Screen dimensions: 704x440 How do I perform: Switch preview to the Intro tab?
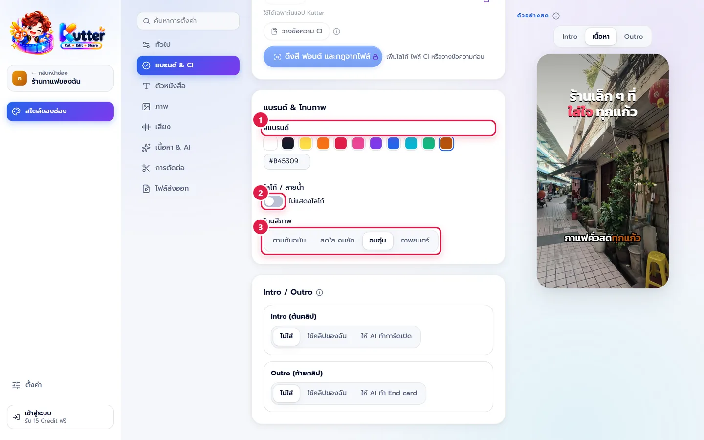(x=570, y=37)
